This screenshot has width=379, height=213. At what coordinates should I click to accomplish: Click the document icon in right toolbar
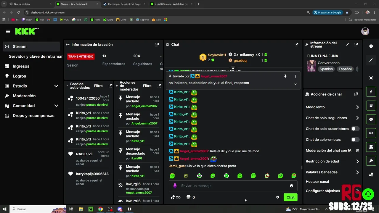click(x=371, y=106)
